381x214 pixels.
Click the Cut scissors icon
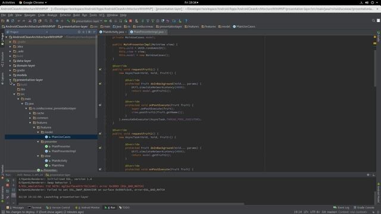pyautogui.click(x=30, y=21)
